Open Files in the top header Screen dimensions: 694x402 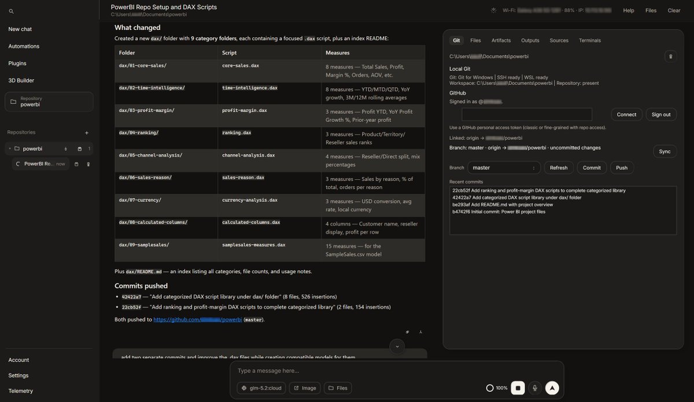coord(651,10)
